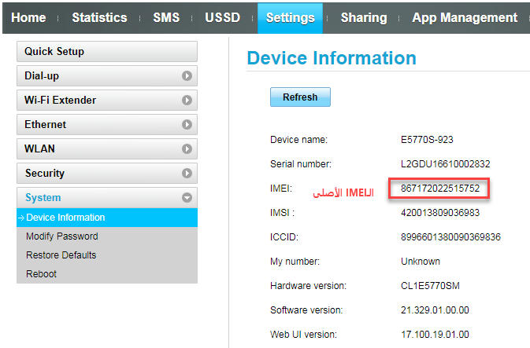This screenshot has height=348, width=530.
Task: Click the WLAN arrow icon
Action: coord(187,148)
